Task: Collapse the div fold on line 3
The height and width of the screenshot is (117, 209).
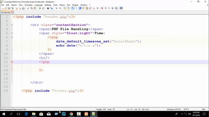Action: tap(12, 25)
